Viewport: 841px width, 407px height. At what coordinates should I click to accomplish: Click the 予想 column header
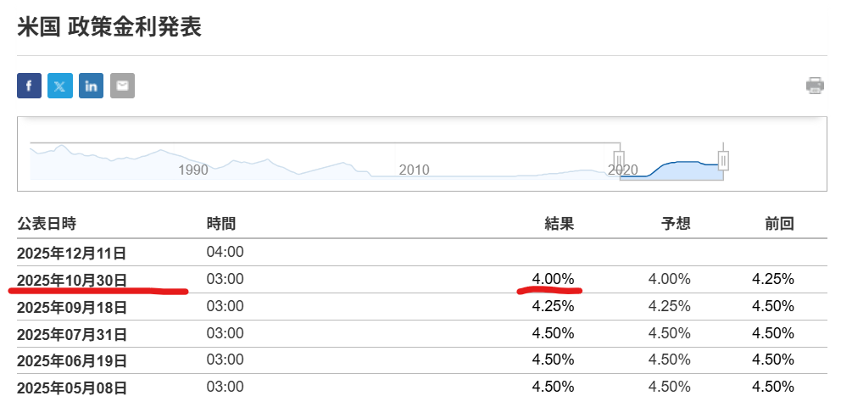(676, 224)
